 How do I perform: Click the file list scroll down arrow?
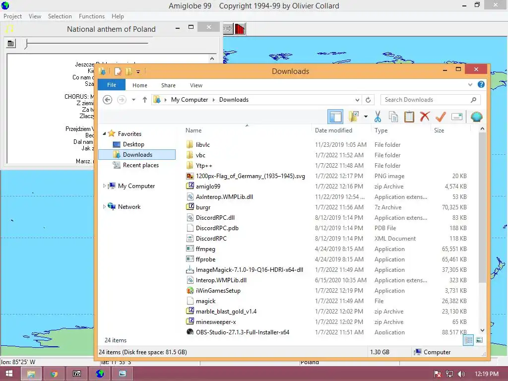pos(482,330)
